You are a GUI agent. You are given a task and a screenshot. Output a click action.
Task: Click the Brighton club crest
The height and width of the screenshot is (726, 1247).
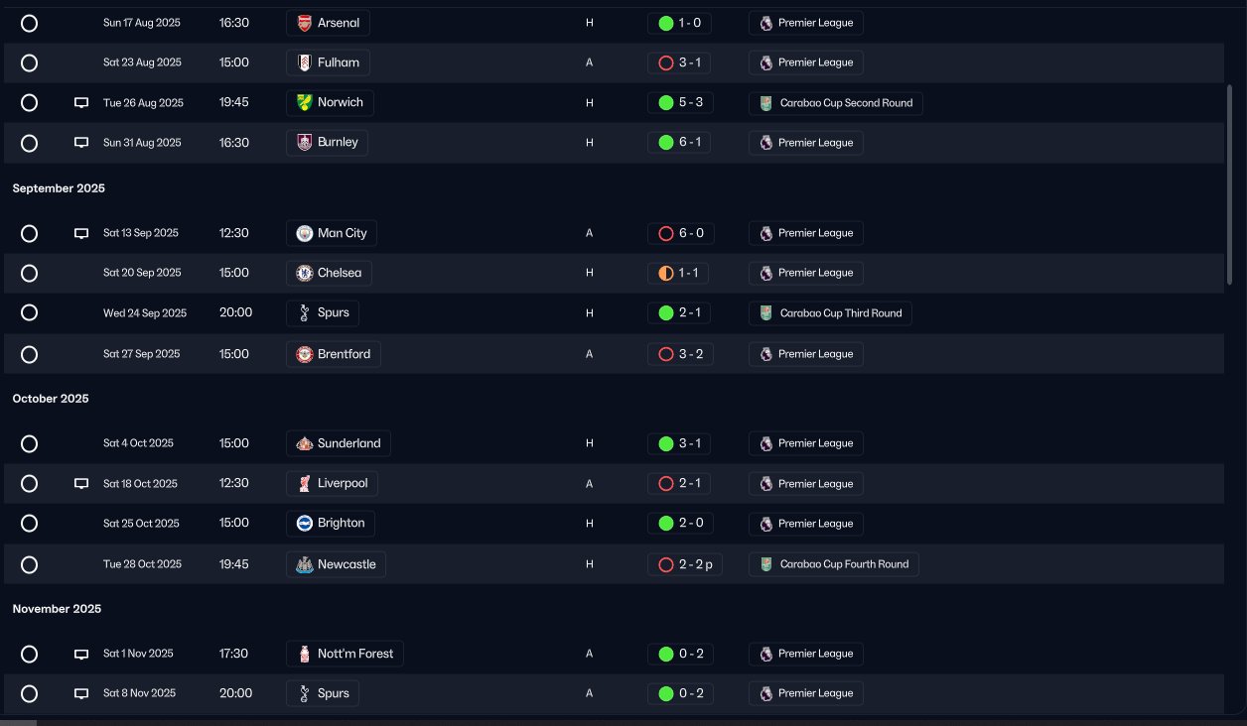(x=305, y=523)
